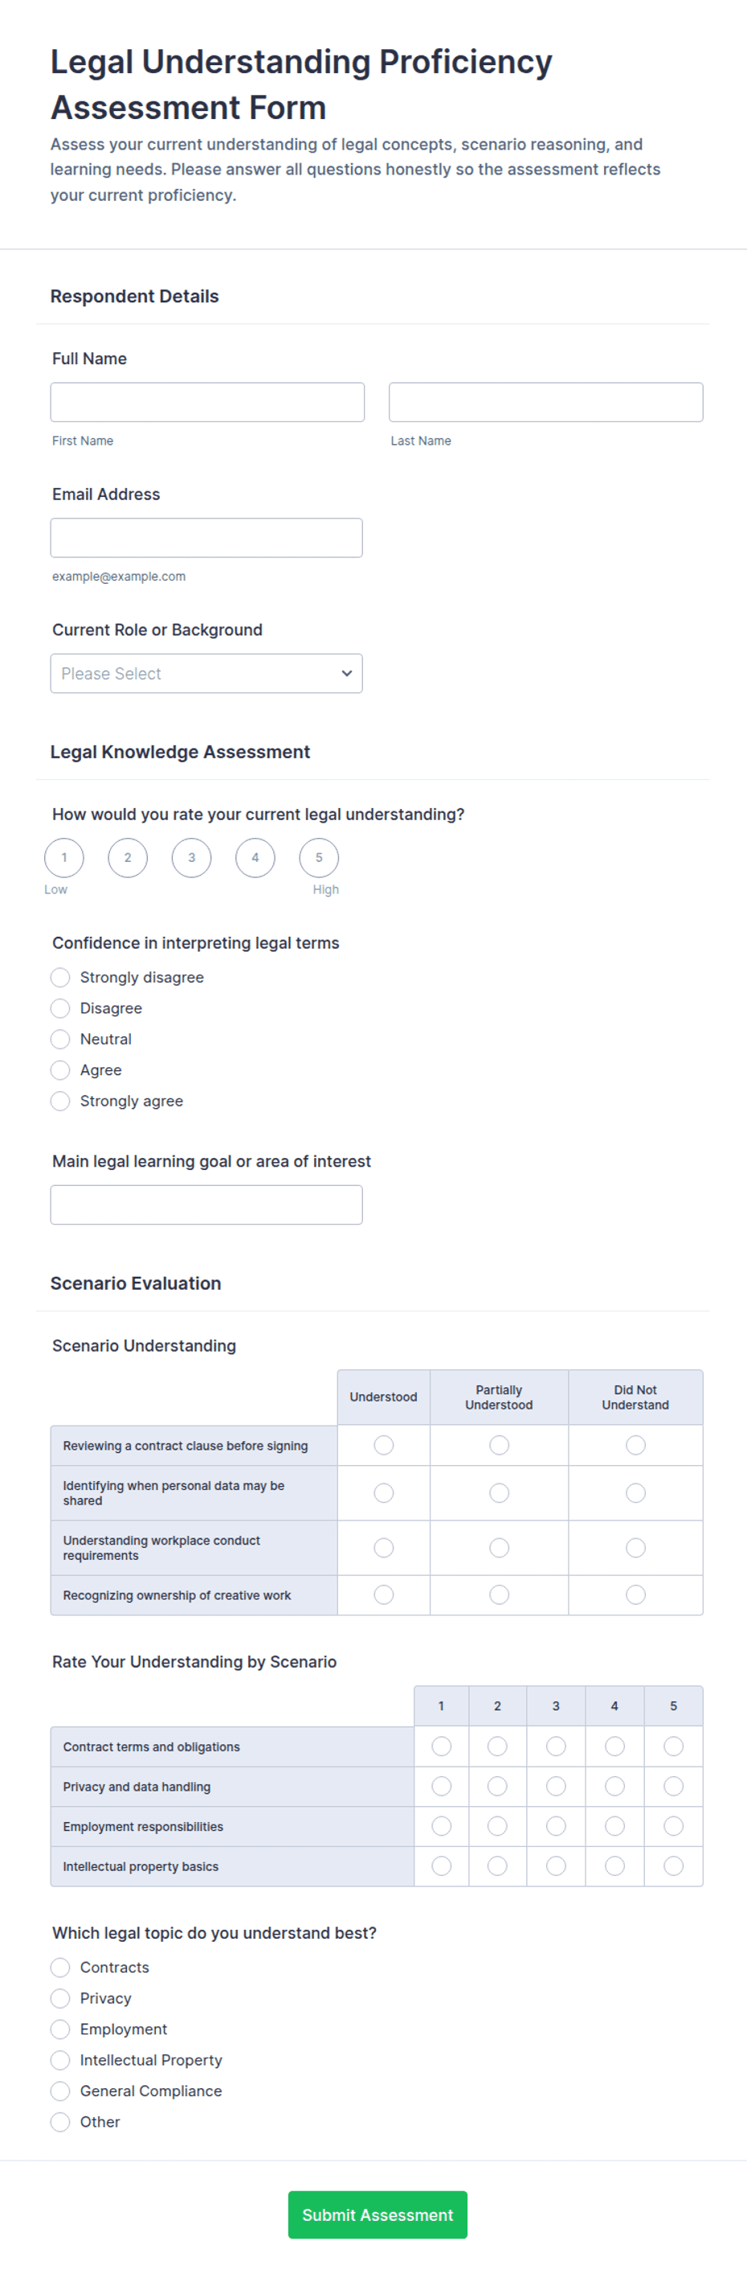
Task: Mark Did Not Understand for workplace conduct requirements
Action: [x=635, y=1548]
